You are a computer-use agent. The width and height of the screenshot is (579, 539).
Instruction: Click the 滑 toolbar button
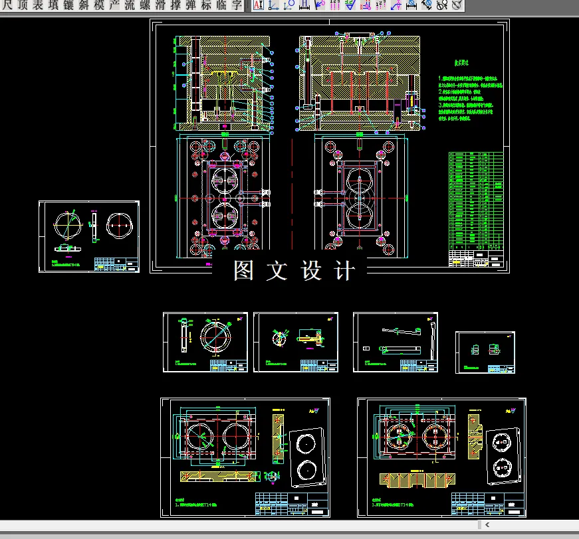(160, 5)
